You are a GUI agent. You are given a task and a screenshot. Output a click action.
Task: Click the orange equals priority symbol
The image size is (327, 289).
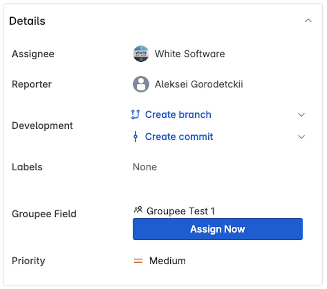(138, 260)
